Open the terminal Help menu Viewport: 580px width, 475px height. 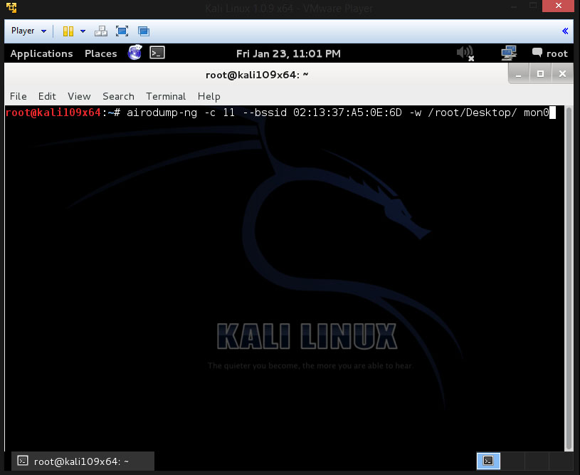click(x=209, y=96)
